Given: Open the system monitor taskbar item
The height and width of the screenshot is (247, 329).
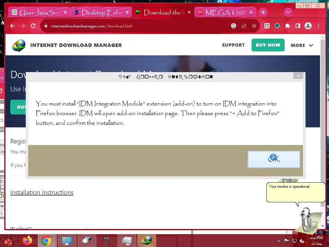Looking at the screenshot, I should point(127,241).
